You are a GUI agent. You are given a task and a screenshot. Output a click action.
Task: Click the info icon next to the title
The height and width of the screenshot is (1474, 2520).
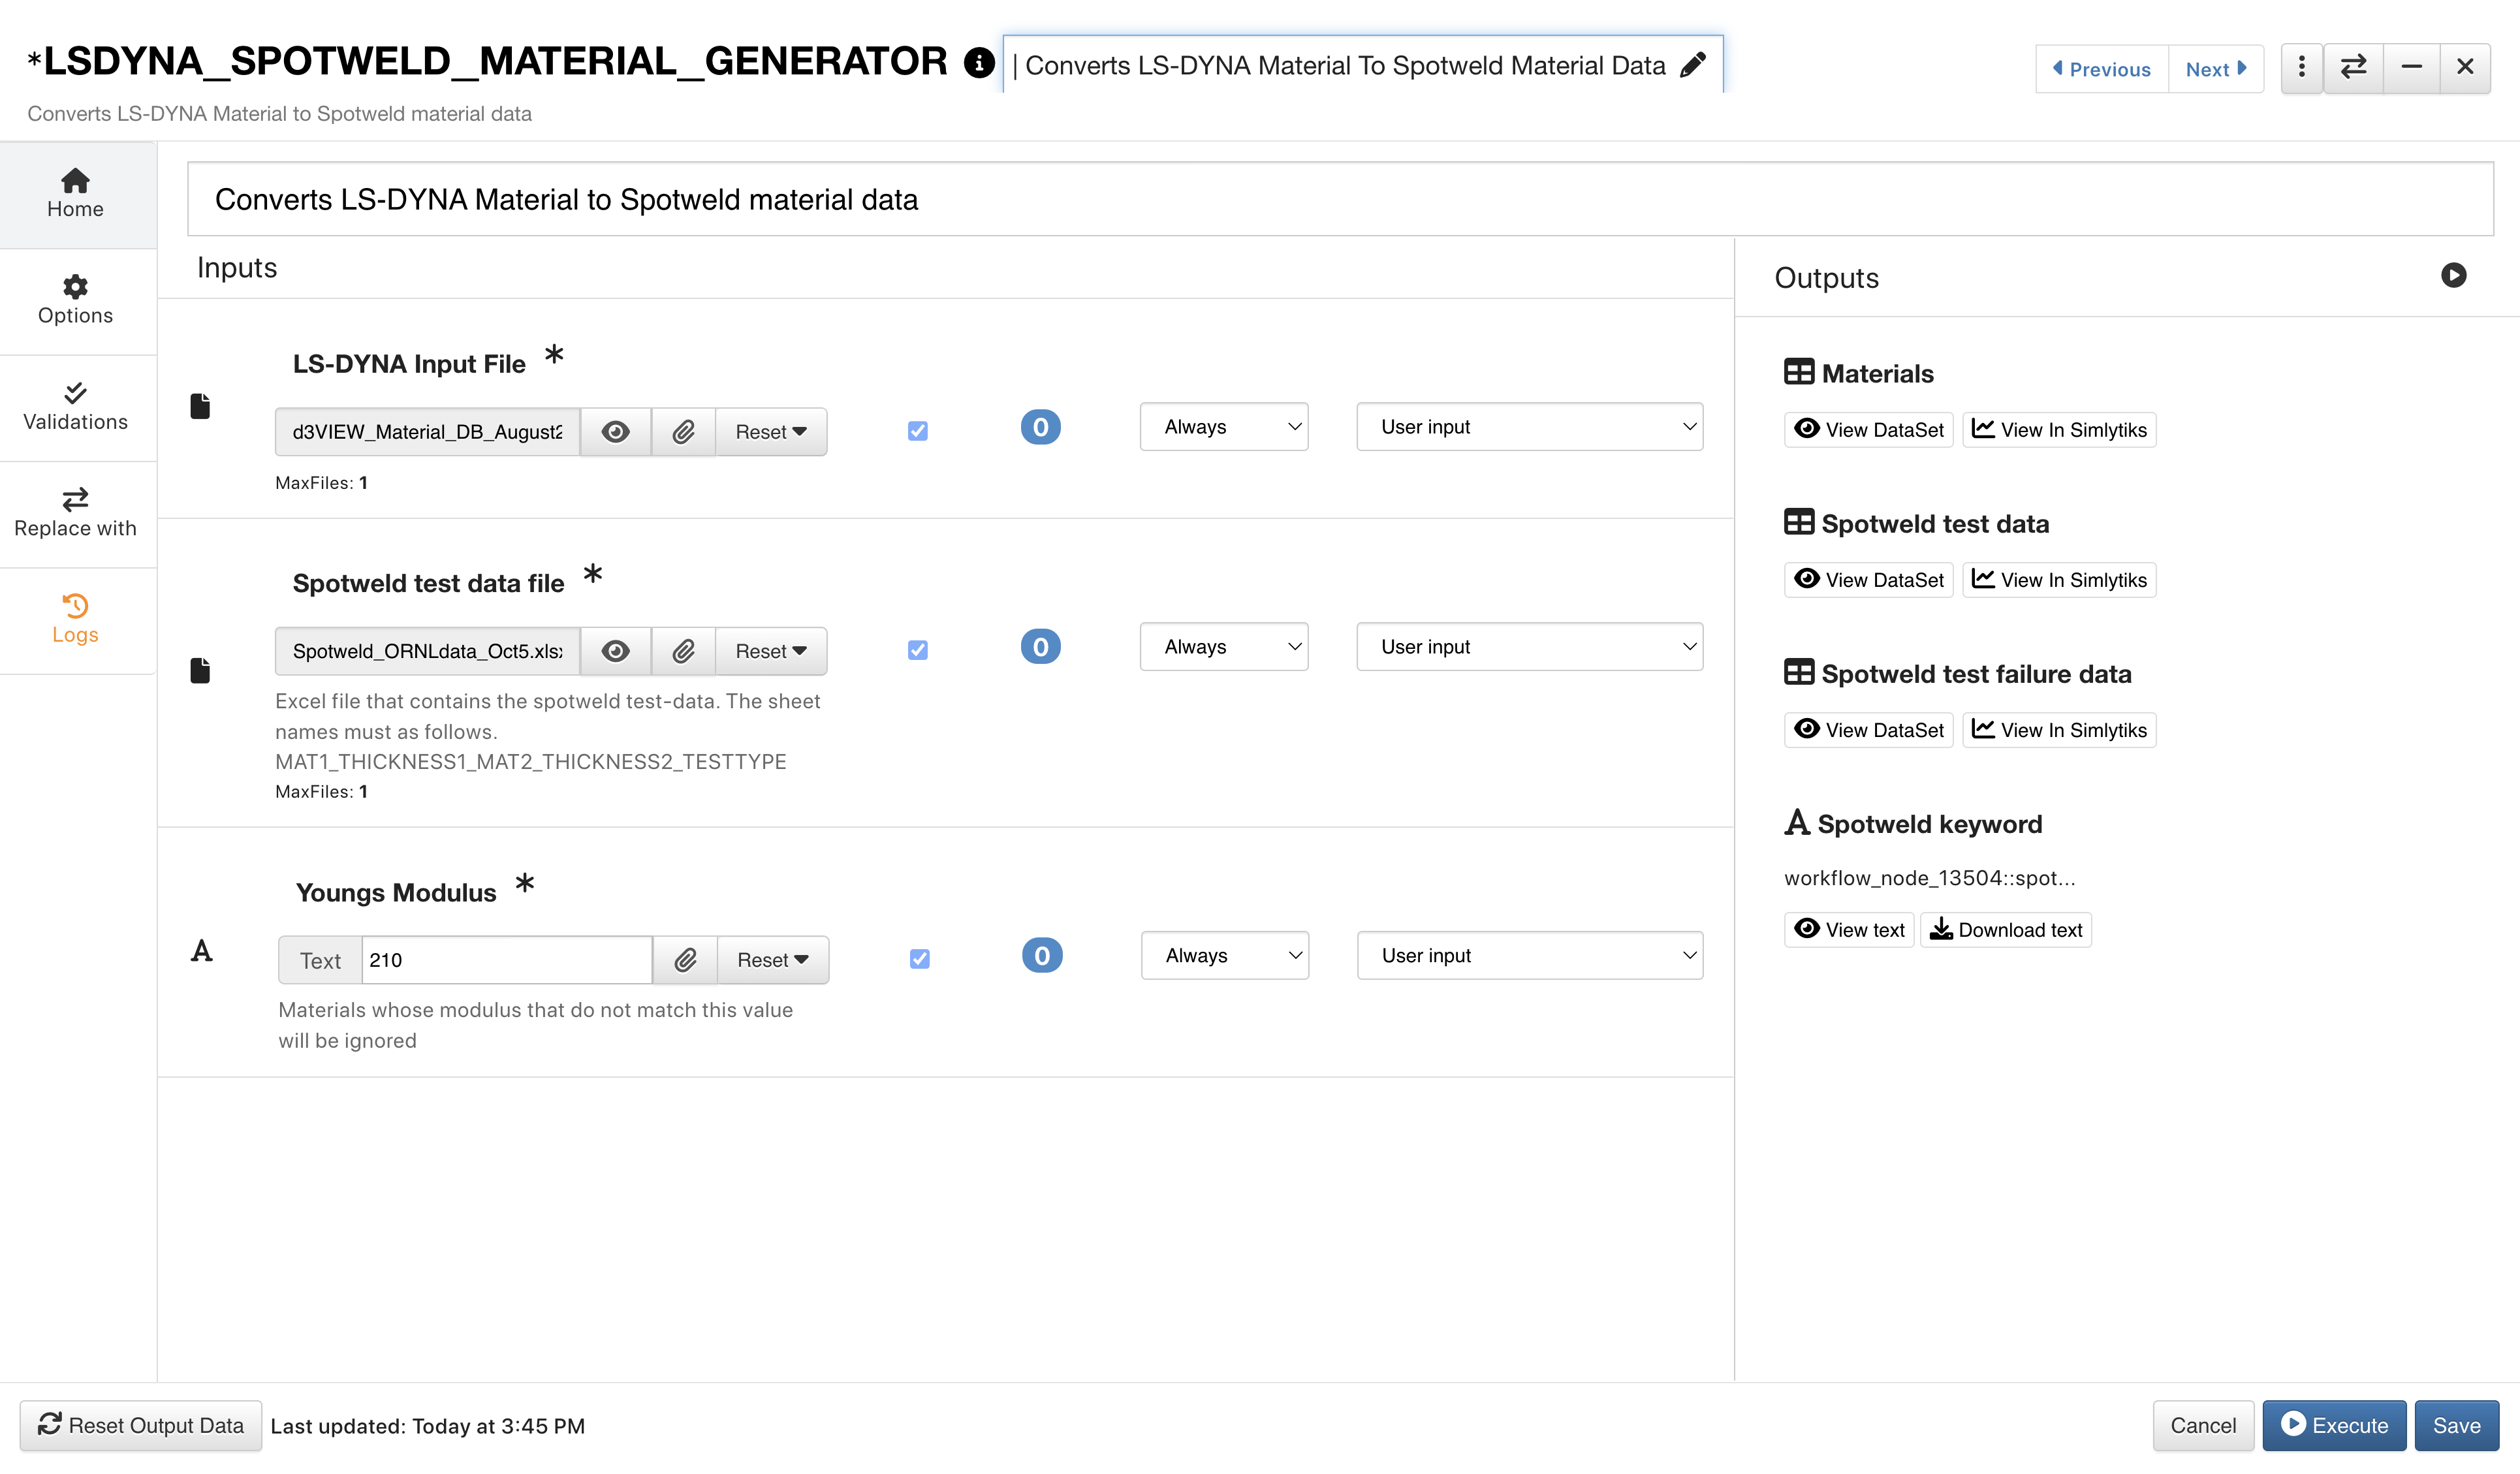979,63
